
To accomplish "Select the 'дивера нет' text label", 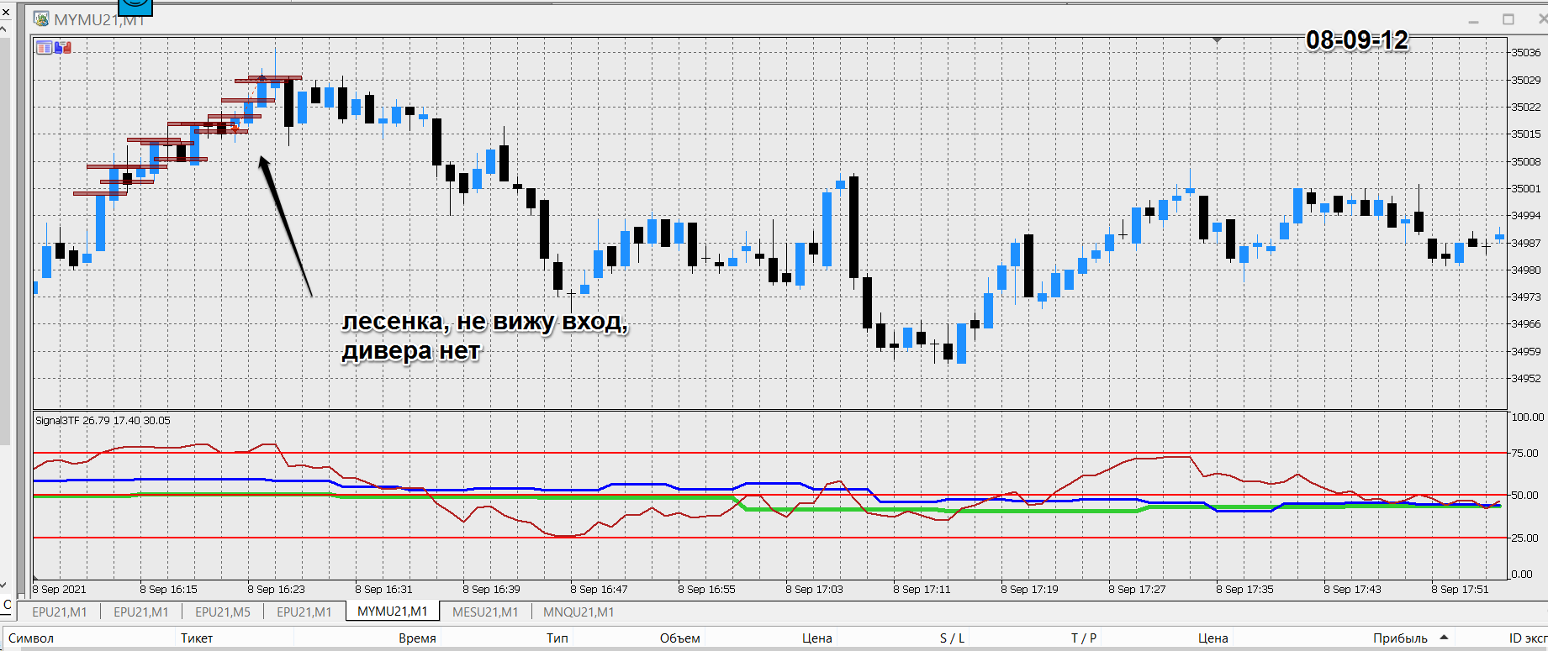I will click(411, 350).
